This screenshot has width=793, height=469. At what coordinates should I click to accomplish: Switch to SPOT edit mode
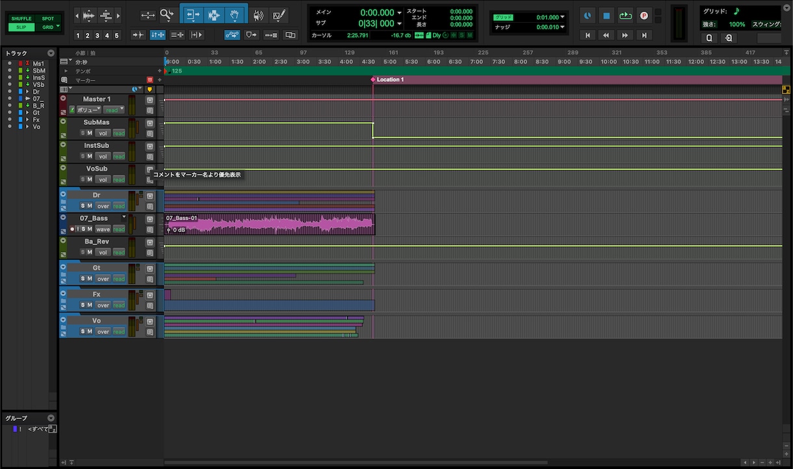47,19
